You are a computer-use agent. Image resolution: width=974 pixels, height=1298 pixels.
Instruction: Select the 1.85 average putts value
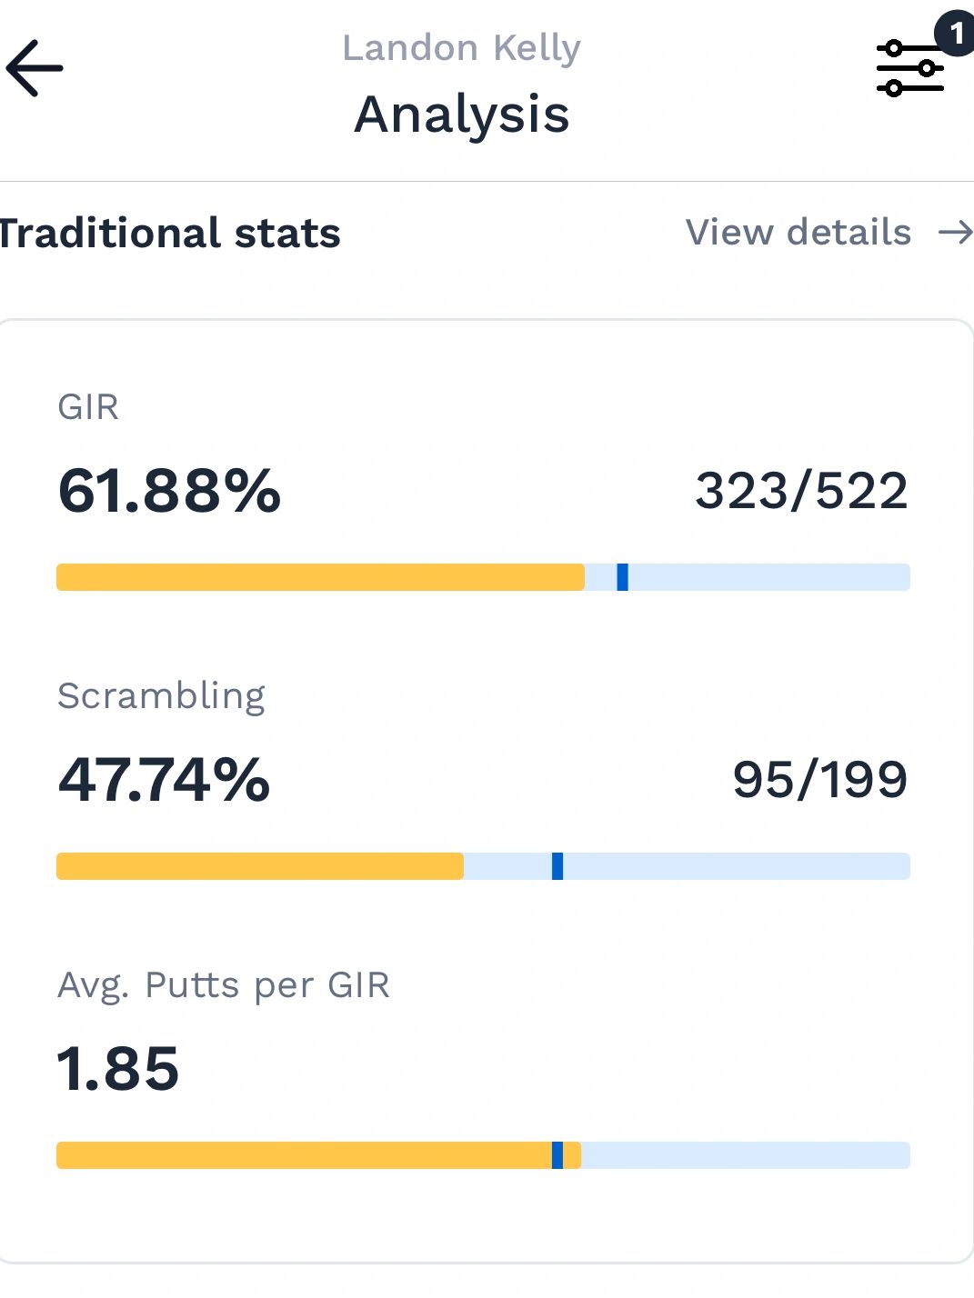[118, 1069]
